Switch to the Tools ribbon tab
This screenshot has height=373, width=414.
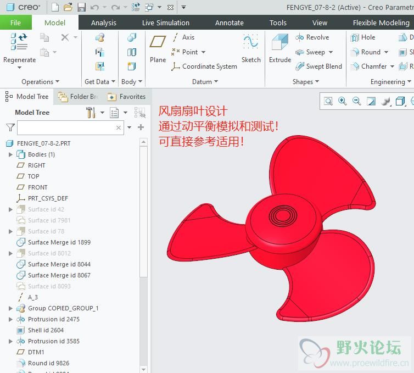pyautogui.click(x=278, y=23)
